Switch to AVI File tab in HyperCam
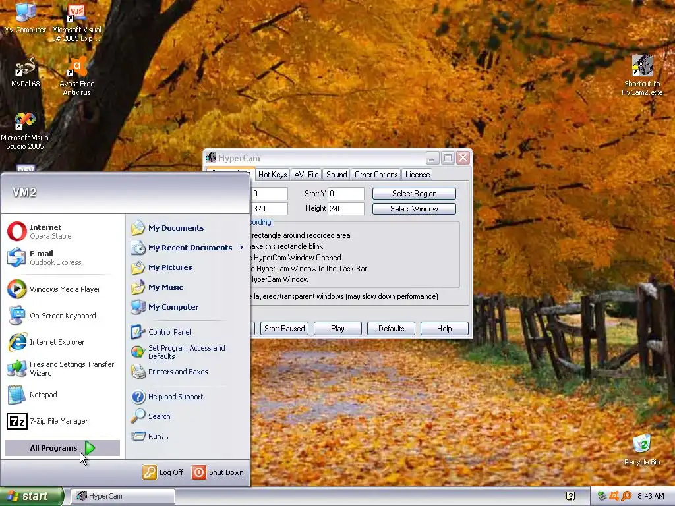The width and height of the screenshot is (675, 506). [x=306, y=174]
